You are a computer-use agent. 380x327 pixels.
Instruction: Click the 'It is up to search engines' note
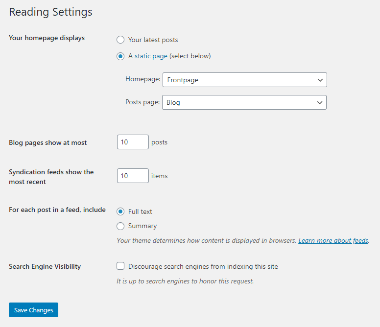tap(185, 281)
